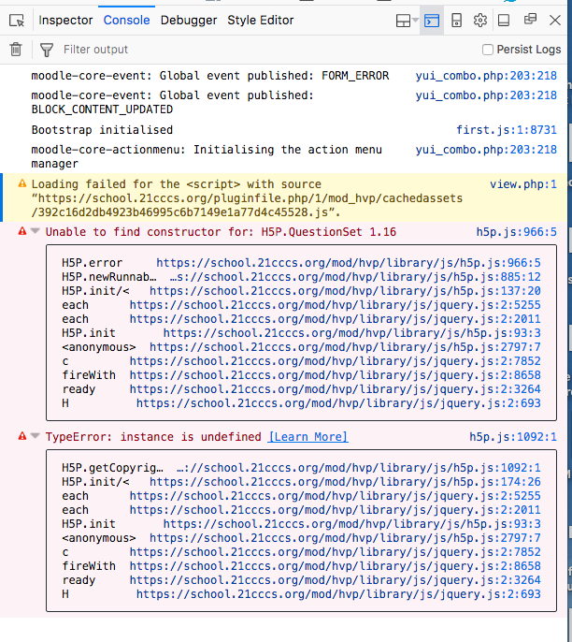This screenshot has height=642, width=572.
Task: Click the warning icon on script loading message
Action: click(22, 183)
